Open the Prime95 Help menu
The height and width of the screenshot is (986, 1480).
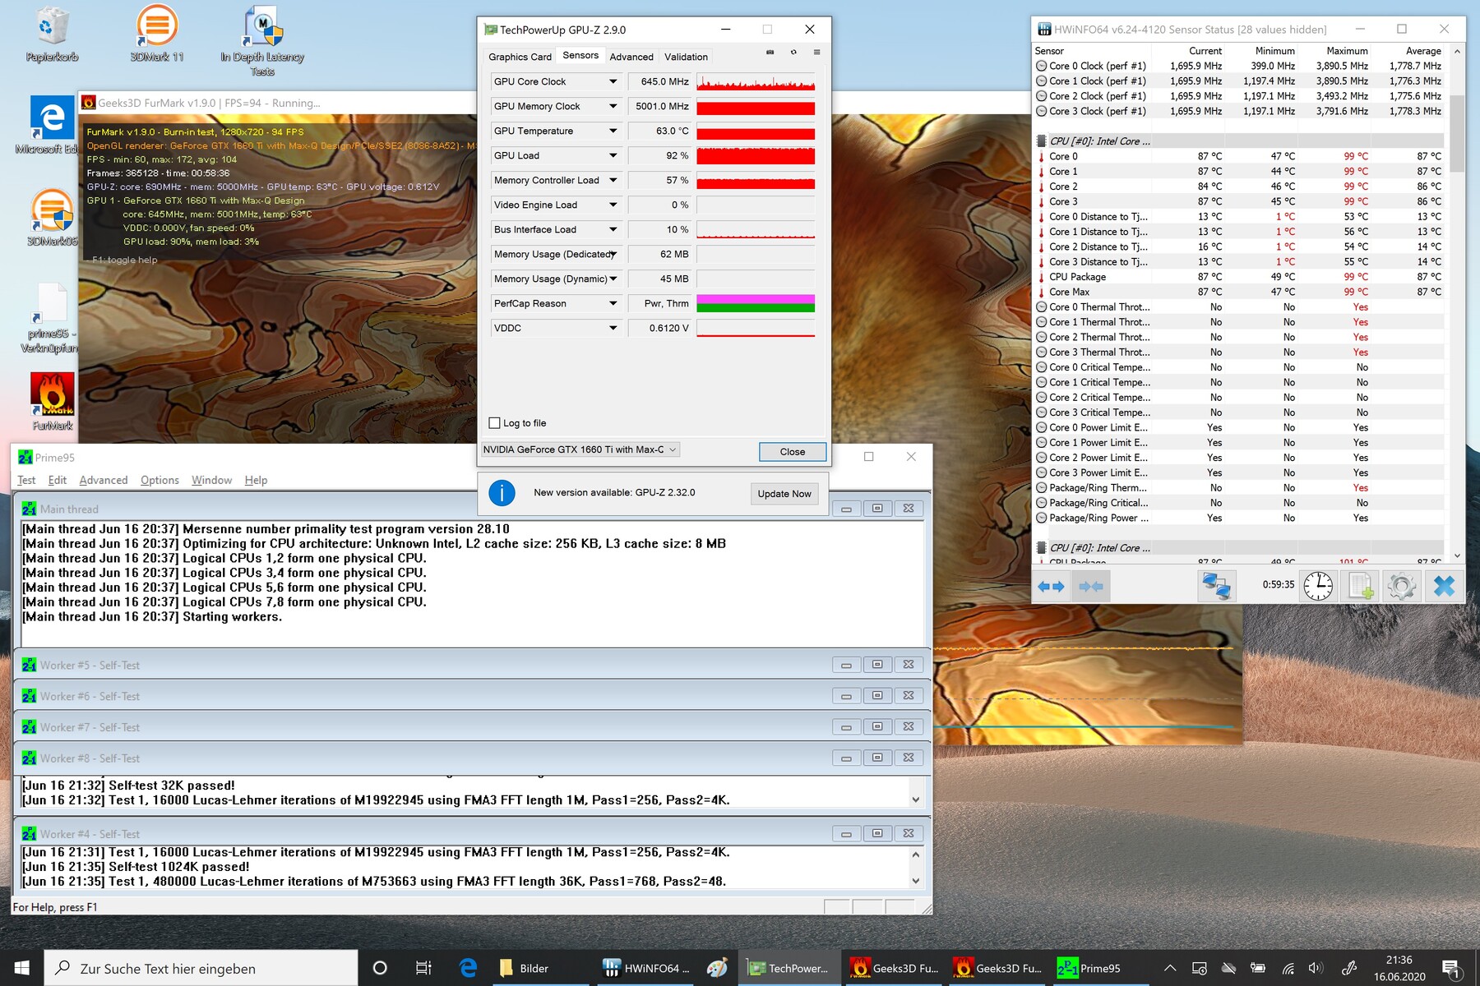[256, 480]
